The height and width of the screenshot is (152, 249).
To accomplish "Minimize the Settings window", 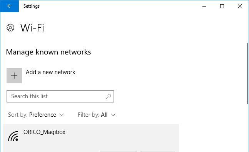I will [204, 6].
